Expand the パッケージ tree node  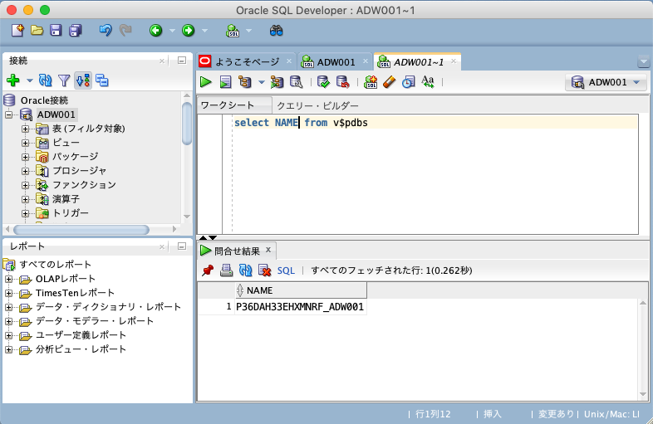[x=25, y=157]
